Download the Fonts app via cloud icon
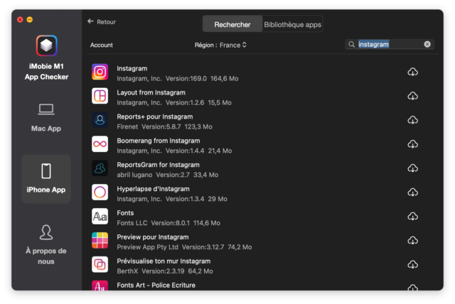455x304 pixels. 412,216
